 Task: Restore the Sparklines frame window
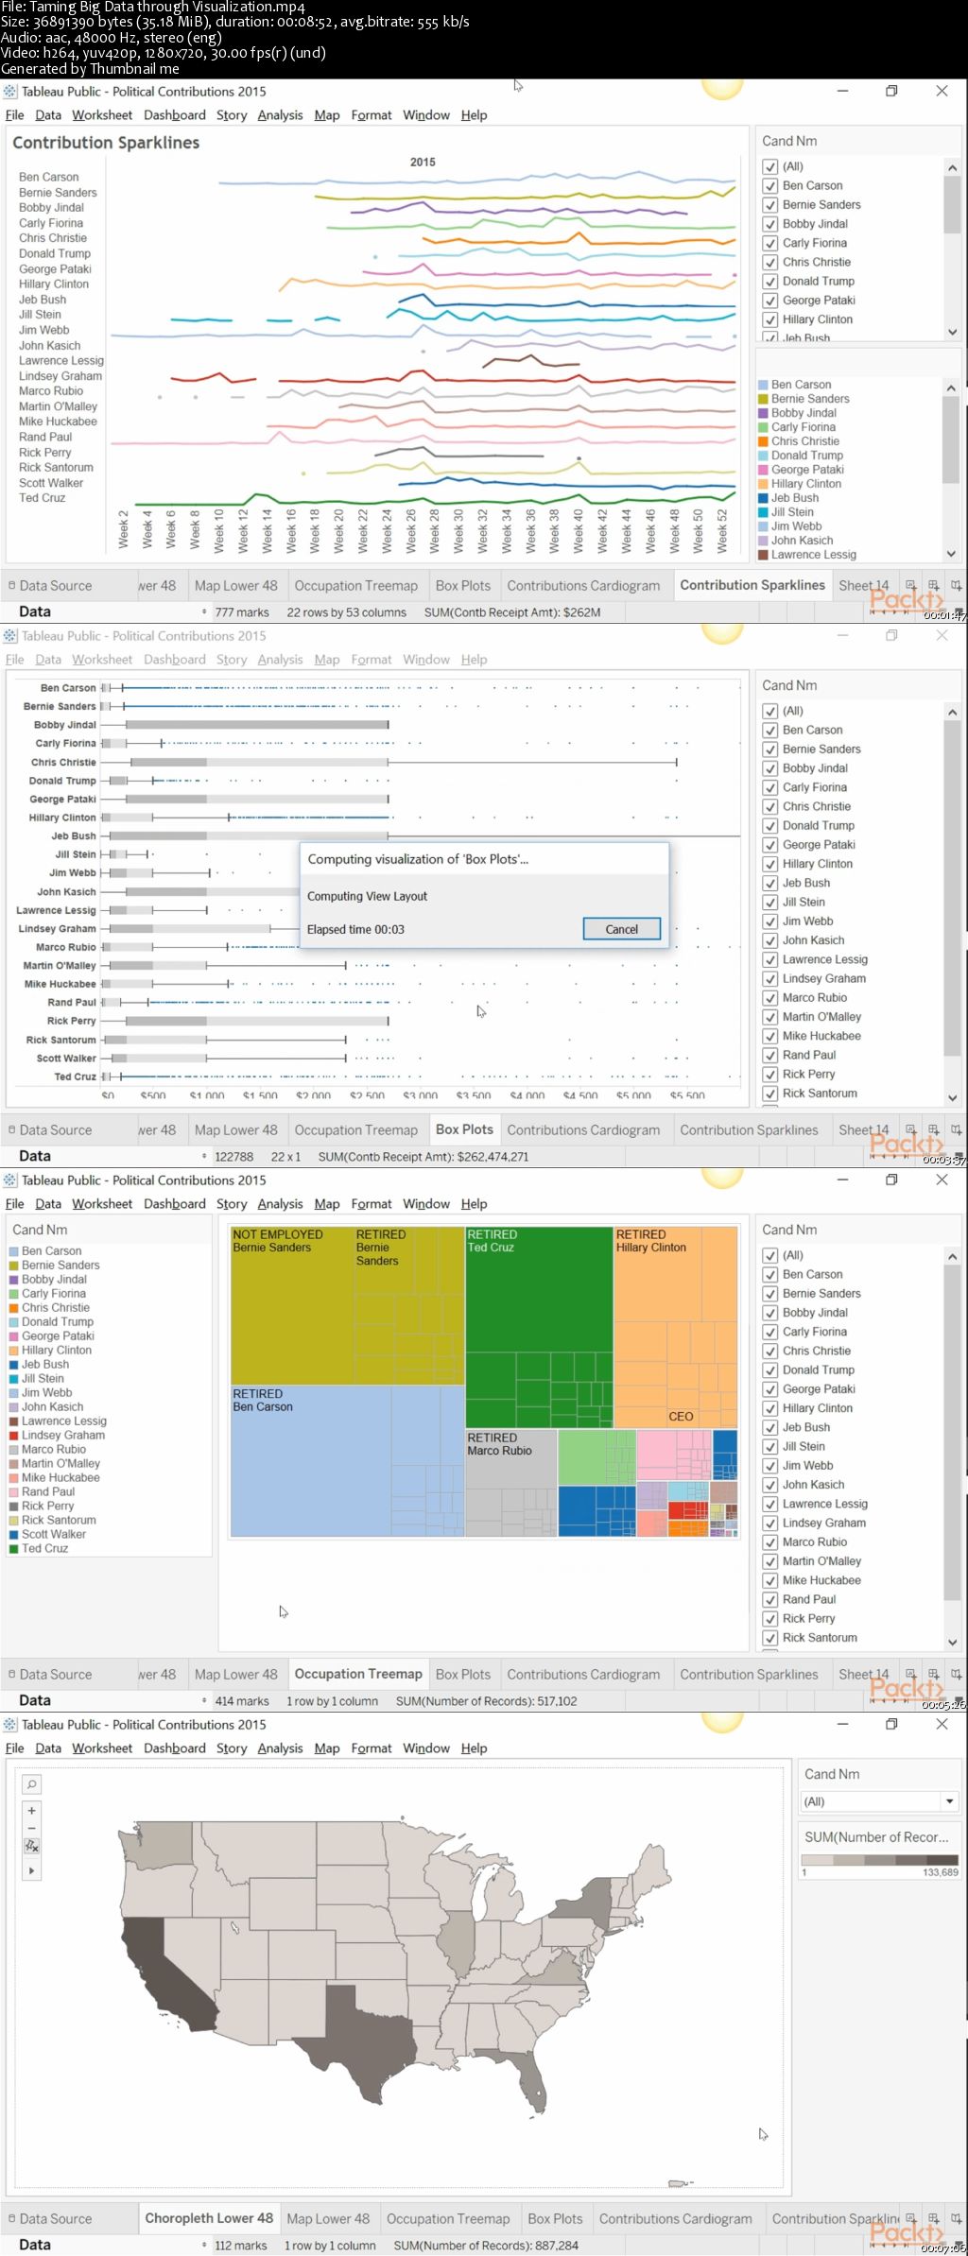891,91
